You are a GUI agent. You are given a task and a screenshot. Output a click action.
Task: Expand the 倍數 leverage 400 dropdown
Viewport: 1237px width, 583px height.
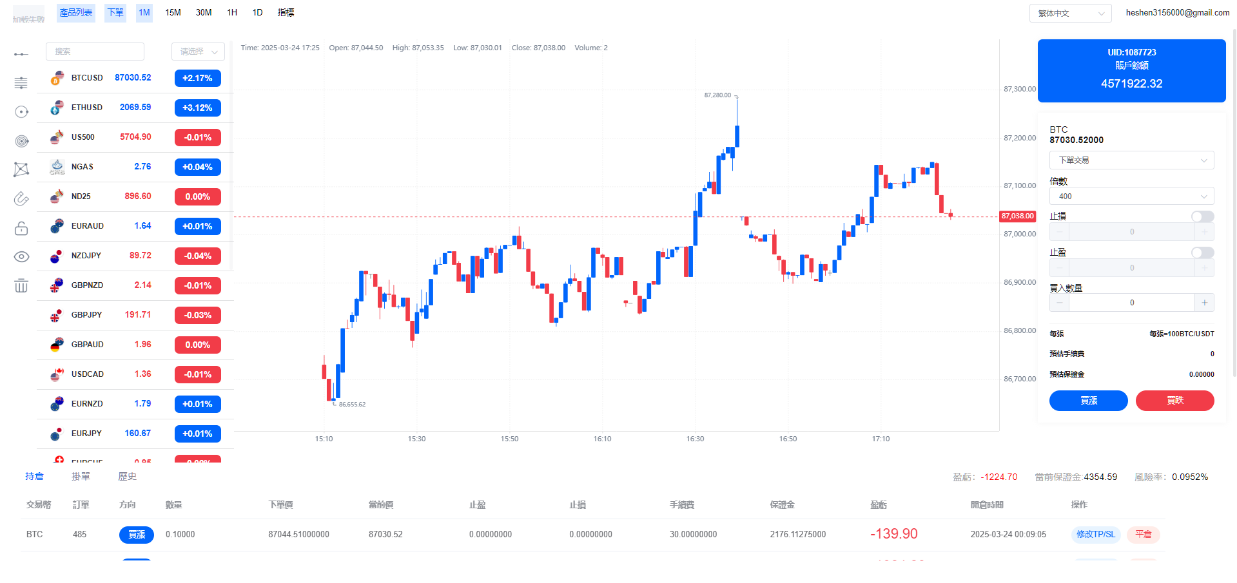coord(1131,196)
